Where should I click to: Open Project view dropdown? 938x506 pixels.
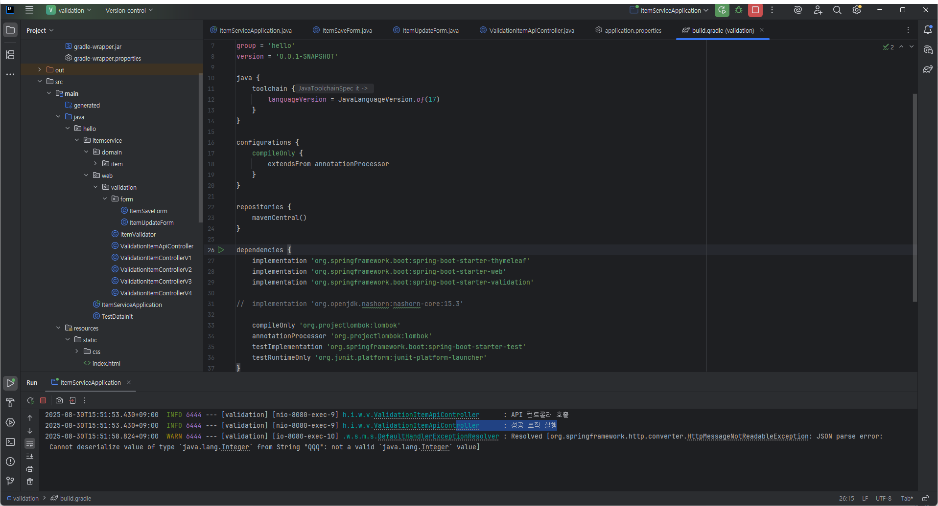[40, 30]
